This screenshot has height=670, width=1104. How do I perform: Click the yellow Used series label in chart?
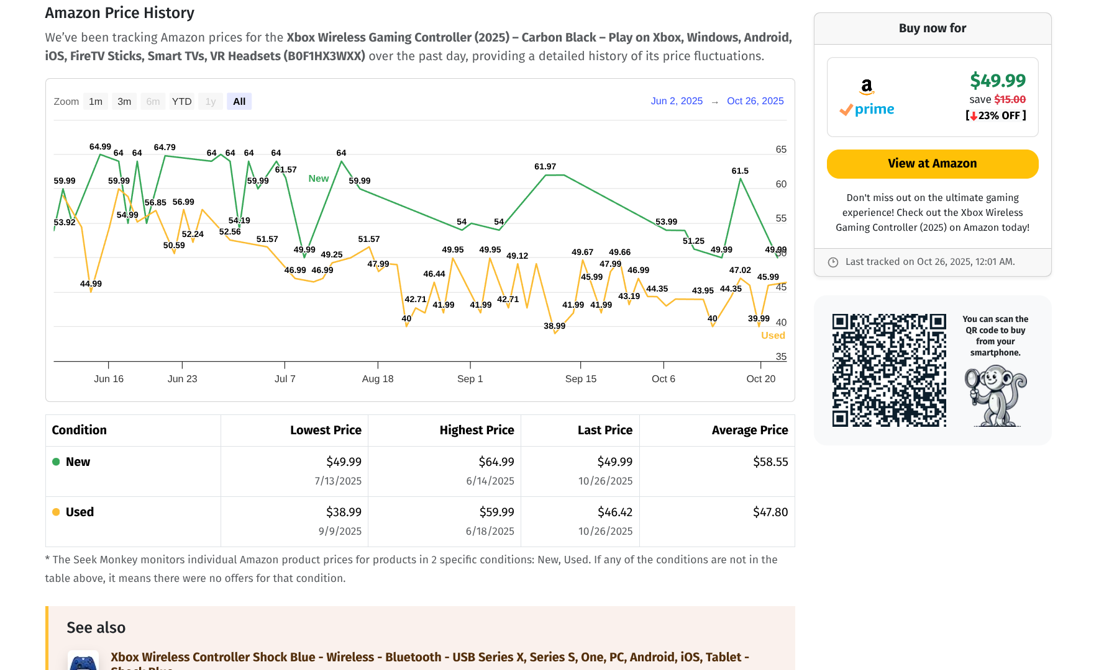pyautogui.click(x=773, y=336)
